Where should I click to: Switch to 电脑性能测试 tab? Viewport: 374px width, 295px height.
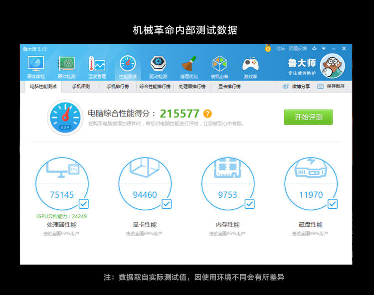coord(43,87)
